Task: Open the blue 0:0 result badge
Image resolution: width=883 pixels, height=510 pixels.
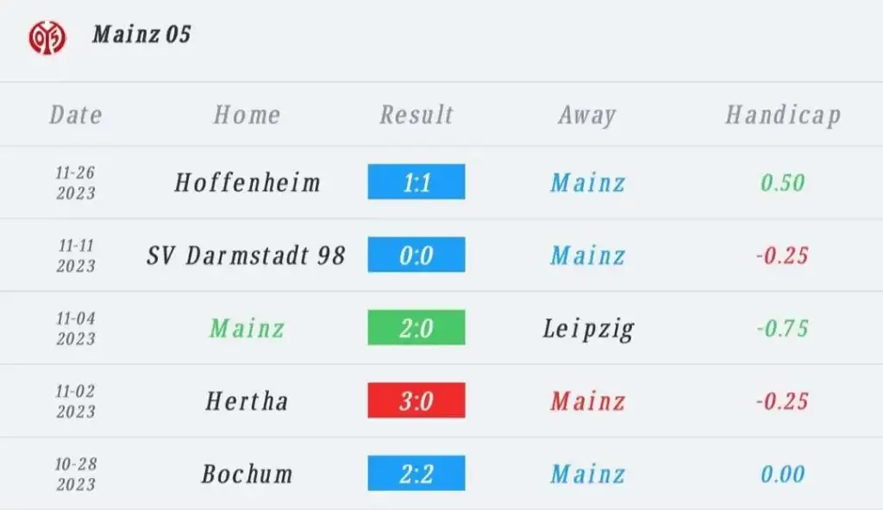Action: 416,255
